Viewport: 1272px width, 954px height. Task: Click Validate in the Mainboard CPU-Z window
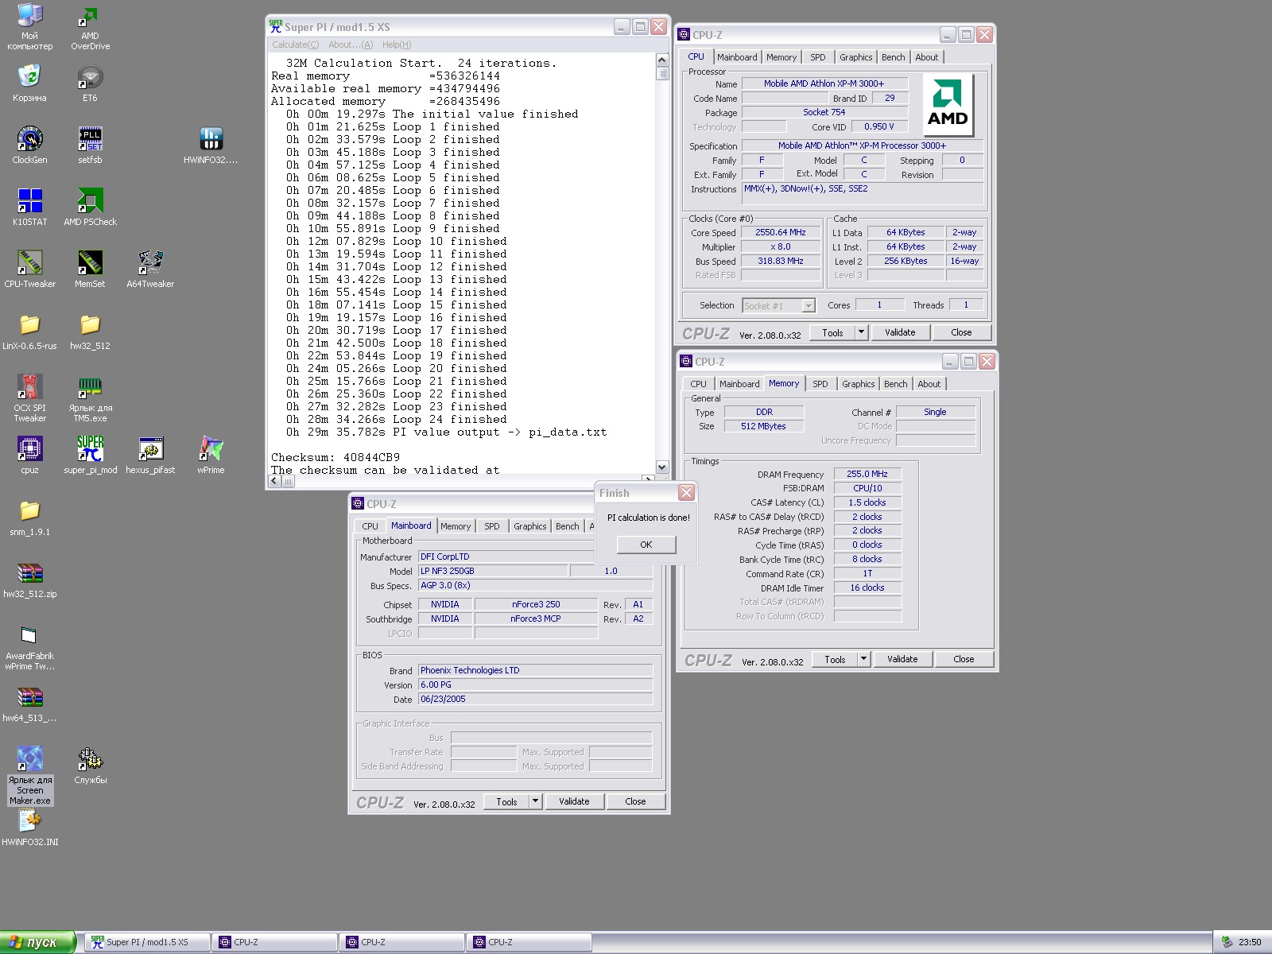(574, 801)
